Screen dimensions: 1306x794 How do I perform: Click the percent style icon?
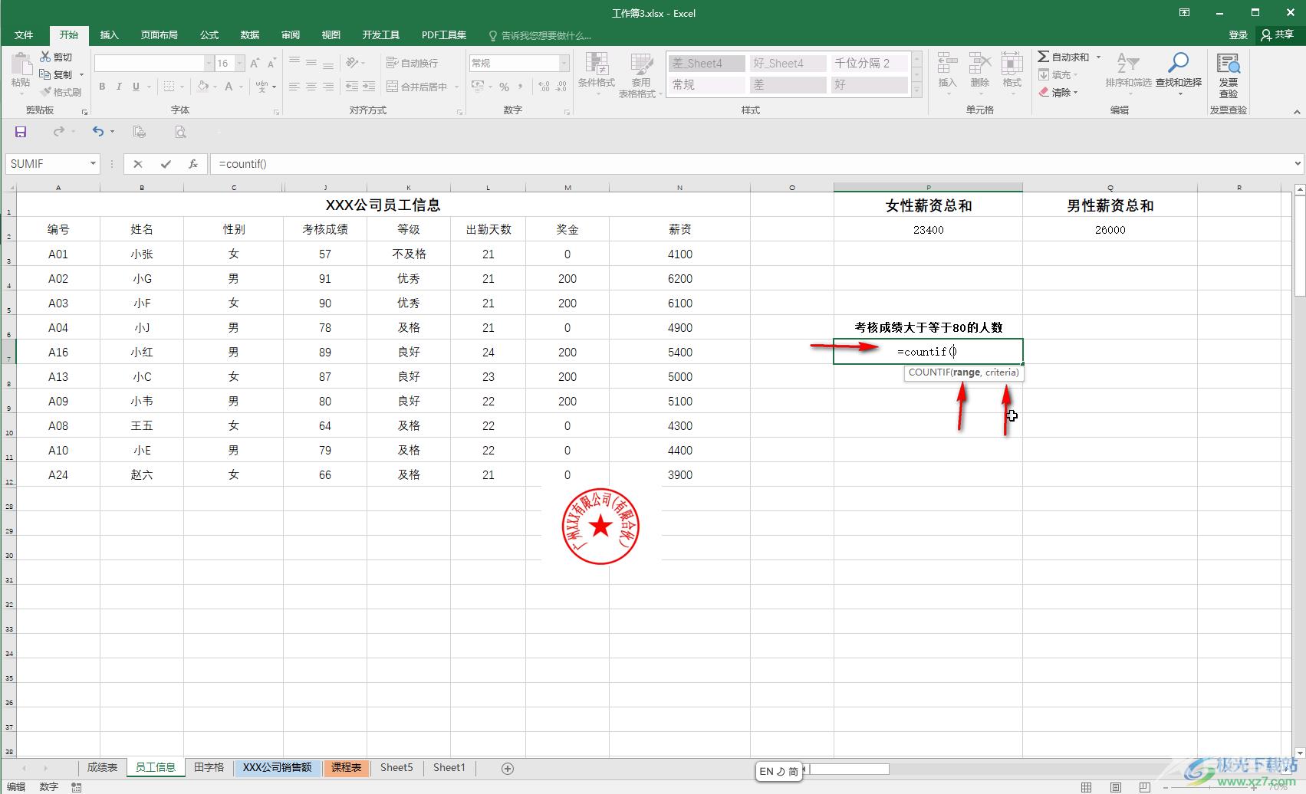click(504, 87)
